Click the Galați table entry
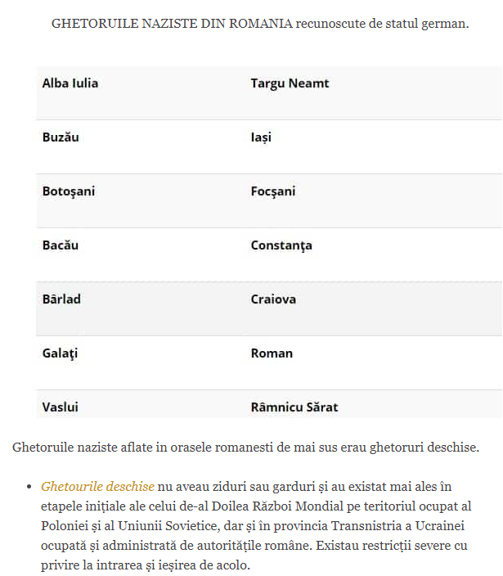Screen dimensions: 503x576 click(61, 353)
